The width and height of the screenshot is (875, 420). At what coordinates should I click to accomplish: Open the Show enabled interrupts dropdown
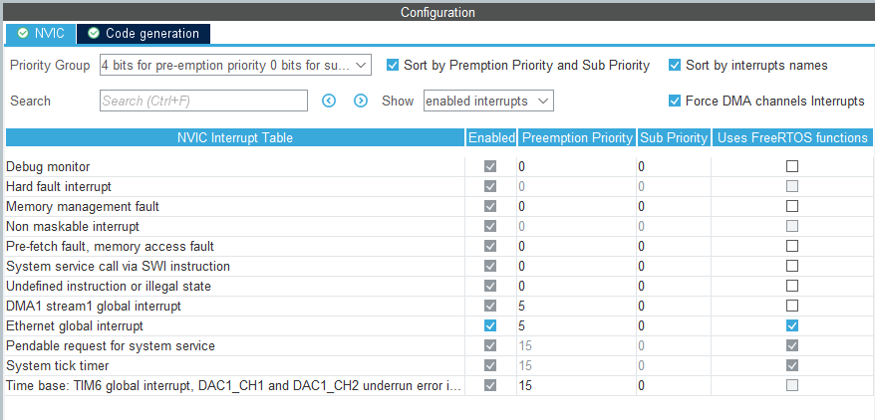point(488,101)
